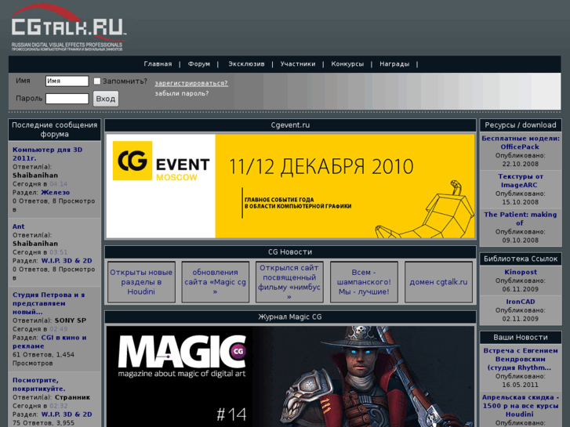This screenshot has width=570, height=427.
Task: Follow the забыли пароль? link
Action: point(182,93)
